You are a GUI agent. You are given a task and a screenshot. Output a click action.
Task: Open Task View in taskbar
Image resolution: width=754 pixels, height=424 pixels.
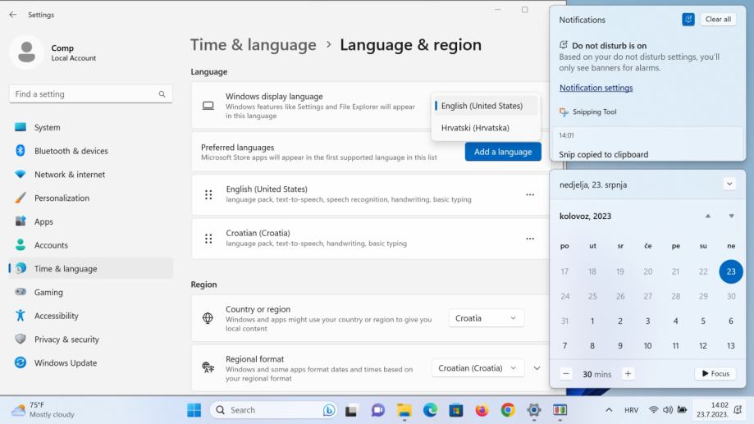point(351,410)
